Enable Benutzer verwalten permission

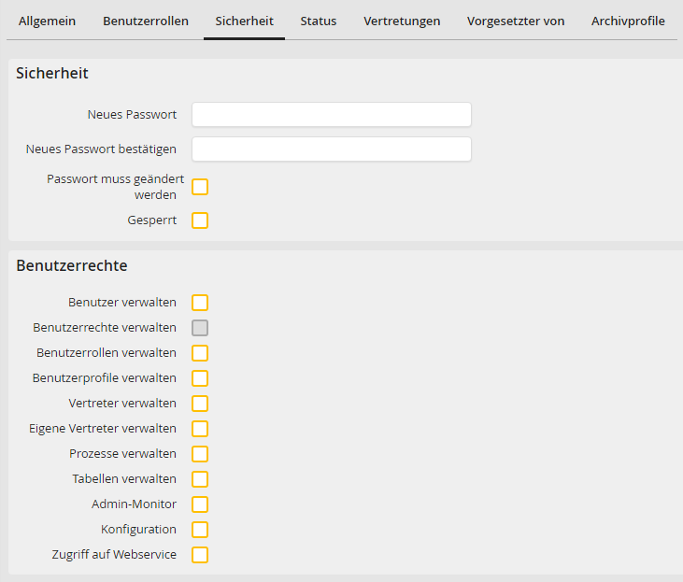pos(200,303)
